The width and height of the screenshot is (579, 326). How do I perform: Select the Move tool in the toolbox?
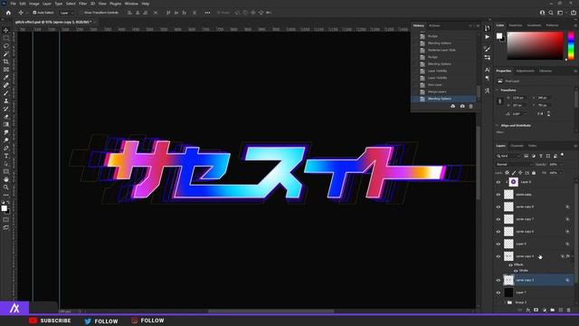pos(6,30)
